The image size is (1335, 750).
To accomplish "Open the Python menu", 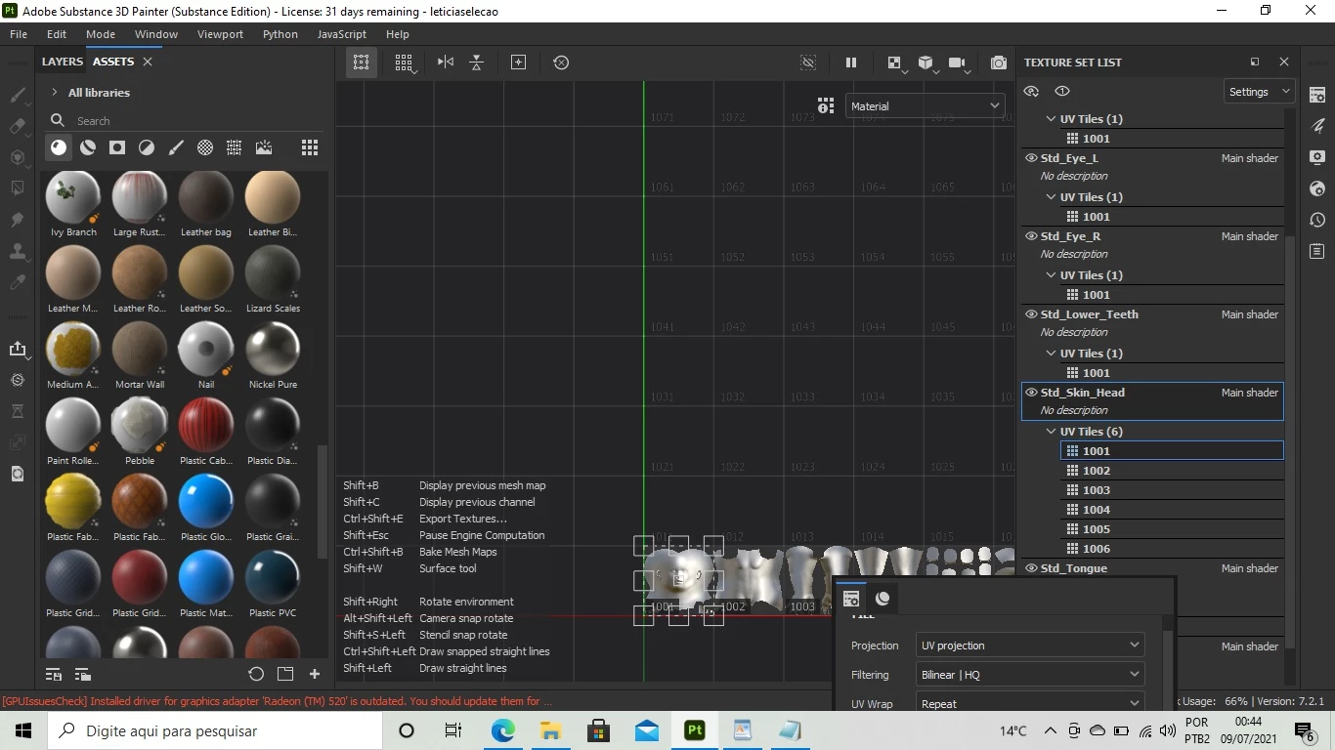I will coord(280,34).
